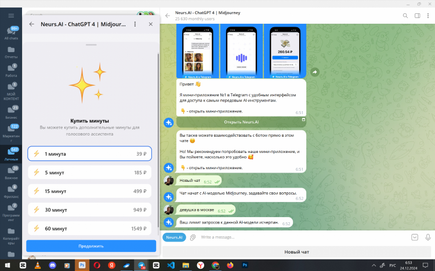Click the девушка в москве message
This screenshot has width=435, height=271.
205,210
